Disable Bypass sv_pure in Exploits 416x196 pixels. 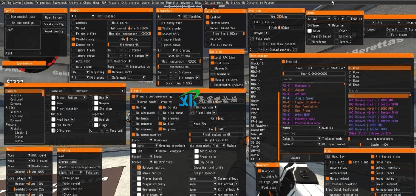click(x=213, y=79)
